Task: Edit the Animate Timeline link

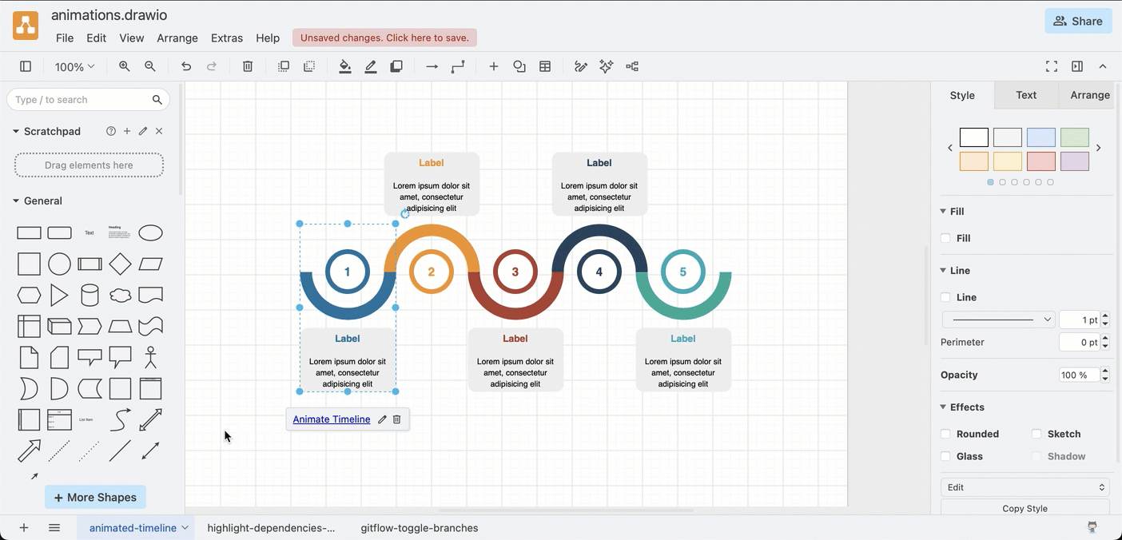Action: coord(382,419)
